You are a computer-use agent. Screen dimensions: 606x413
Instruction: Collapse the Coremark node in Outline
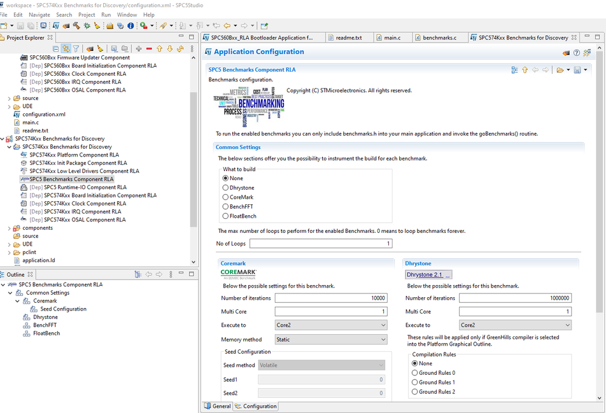[18, 301]
